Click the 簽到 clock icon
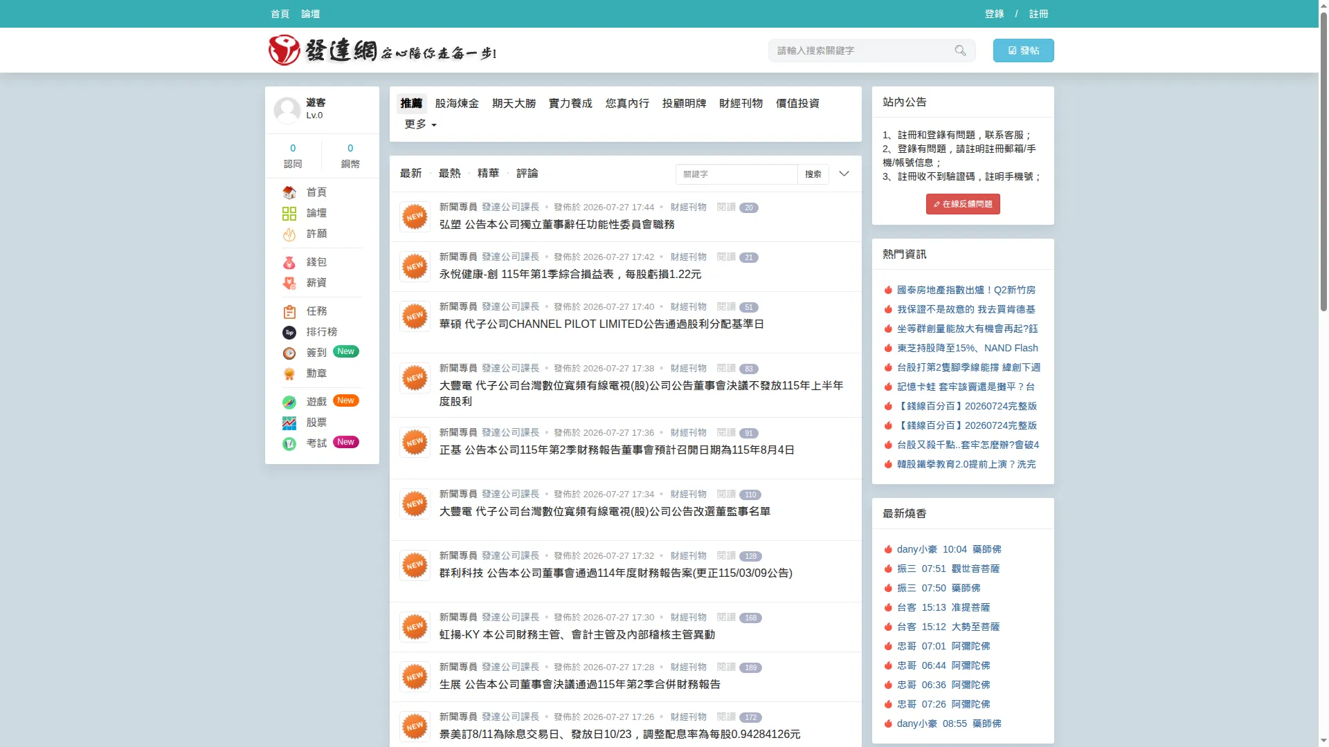Viewport: 1329px width, 747px height. point(289,353)
